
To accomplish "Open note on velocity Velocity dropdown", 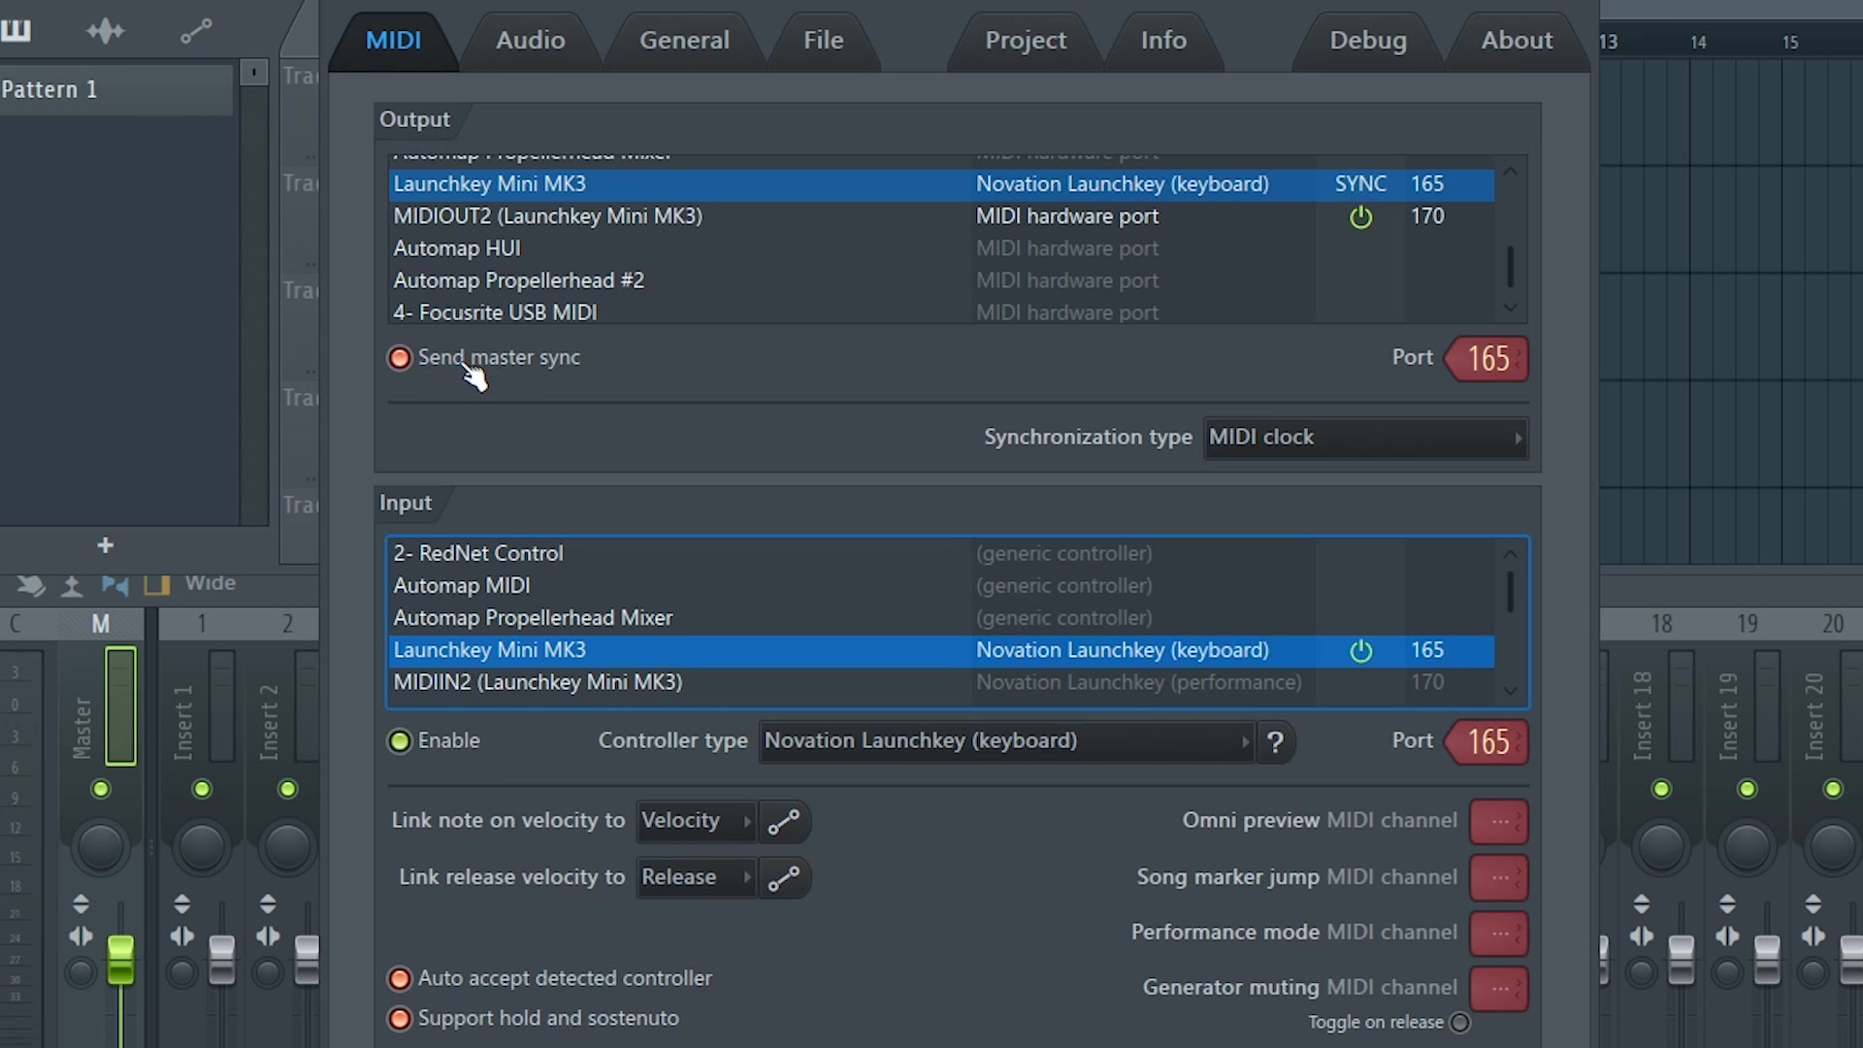I will point(696,821).
